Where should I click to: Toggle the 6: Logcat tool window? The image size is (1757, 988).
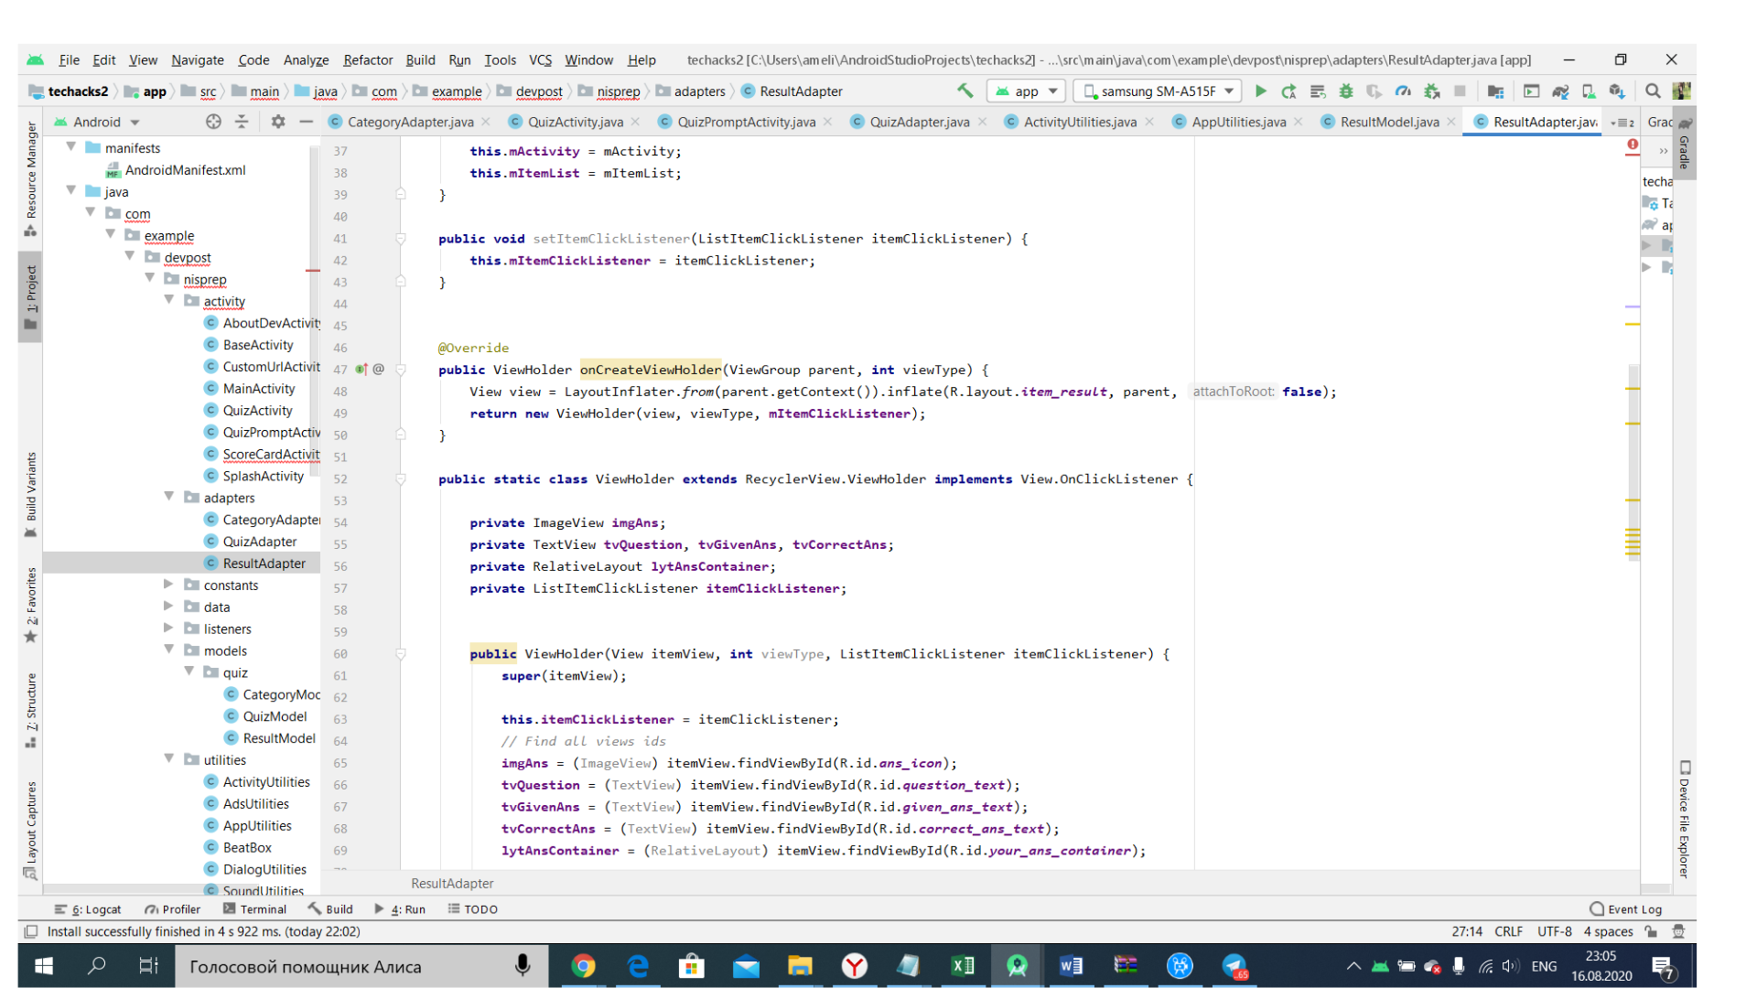(x=88, y=909)
